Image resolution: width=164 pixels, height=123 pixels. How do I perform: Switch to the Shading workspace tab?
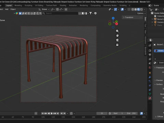pyautogui.click(x=63, y=5)
